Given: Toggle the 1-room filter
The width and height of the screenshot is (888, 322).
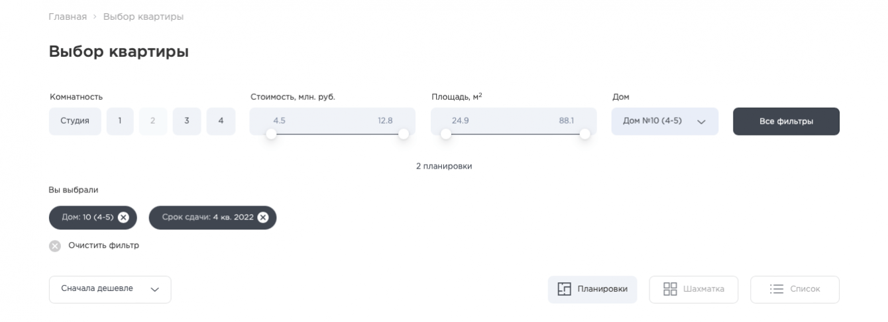Looking at the screenshot, I should point(120,121).
